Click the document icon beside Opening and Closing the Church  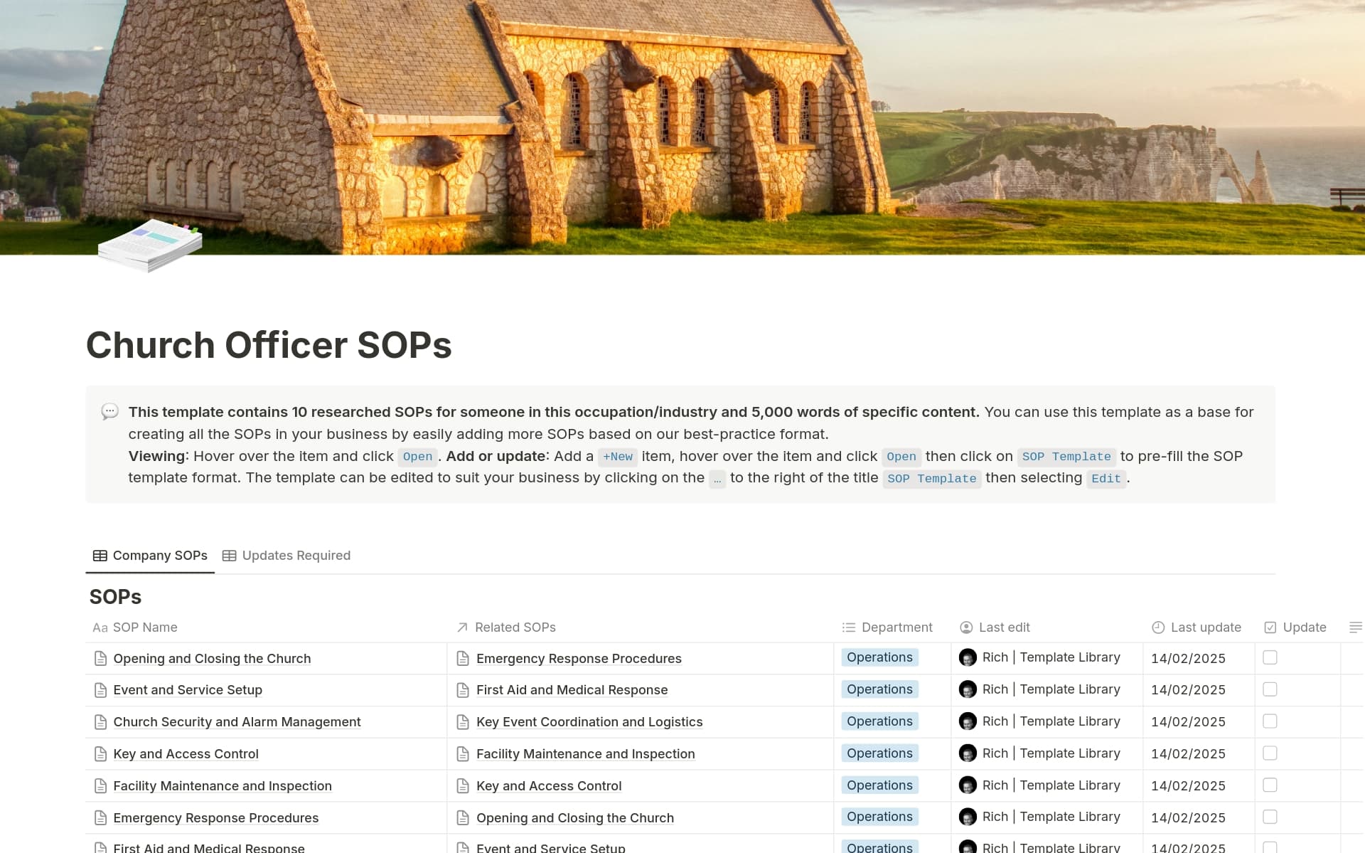coord(101,658)
